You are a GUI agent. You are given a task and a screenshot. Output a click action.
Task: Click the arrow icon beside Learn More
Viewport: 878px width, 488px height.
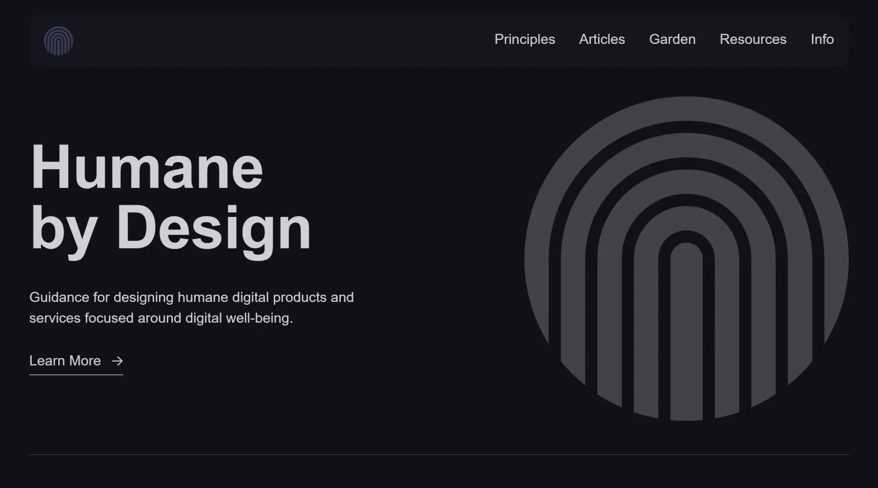[117, 361]
